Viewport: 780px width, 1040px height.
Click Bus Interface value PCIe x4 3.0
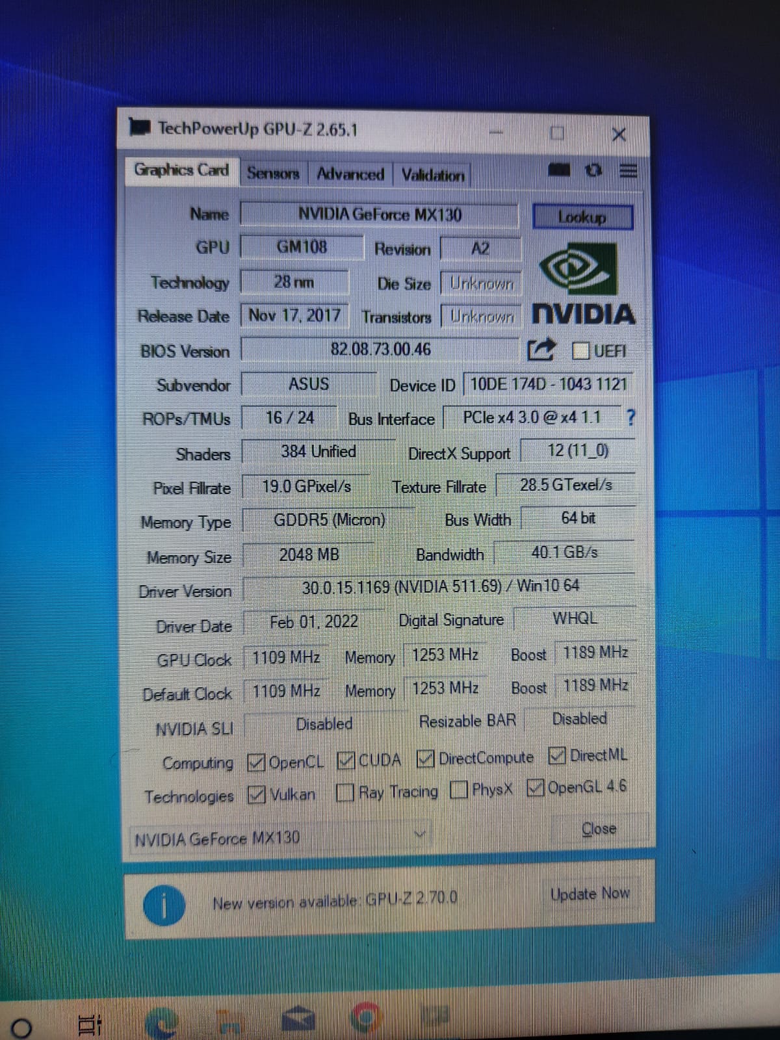(x=532, y=417)
